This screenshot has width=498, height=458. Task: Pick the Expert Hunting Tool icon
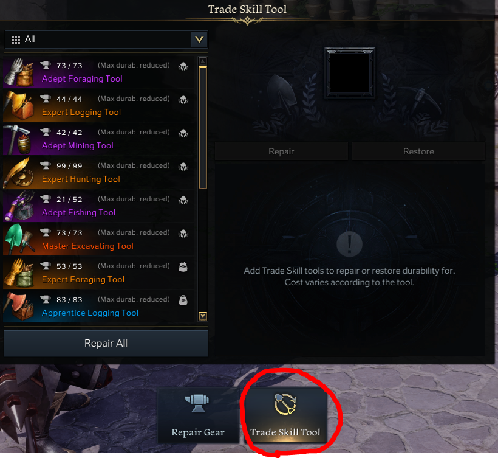(19, 173)
